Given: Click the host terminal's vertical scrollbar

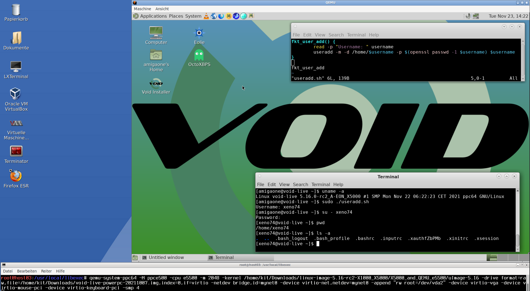Looking at the screenshot, I should (528, 283).
